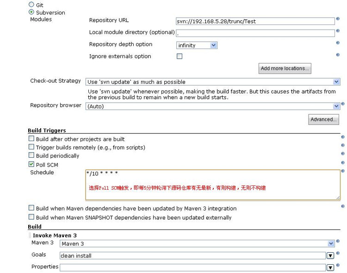Click the Check-out Strategy label
The image size is (347, 273).
coord(56,81)
